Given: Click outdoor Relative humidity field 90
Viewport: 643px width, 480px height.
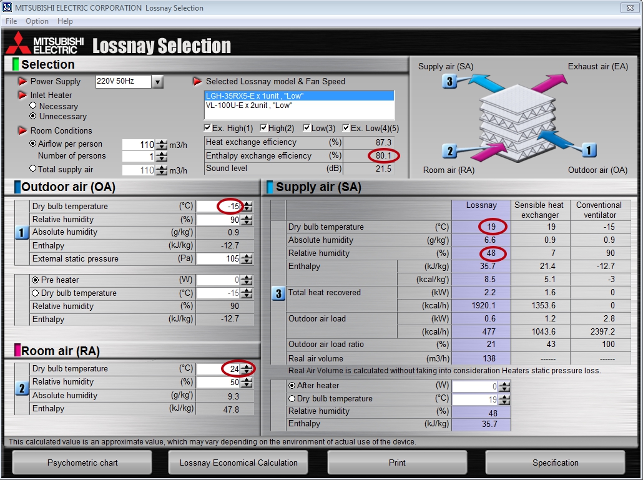Looking at the screenshot, I should (x=218, y=220).
